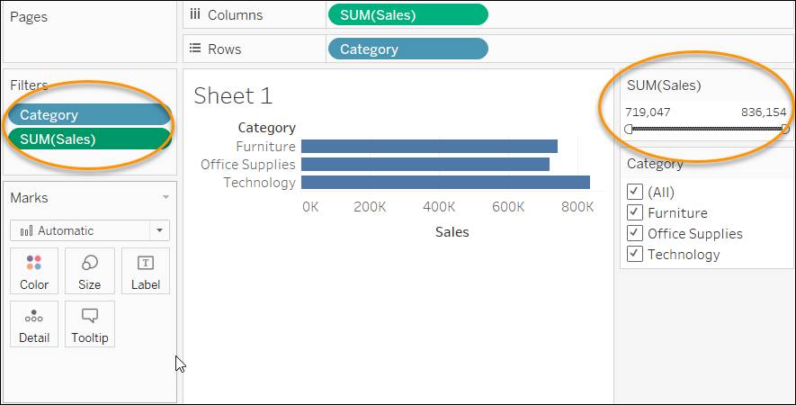Open the Color marks card
Image resolution: width=796 pixels, height=405 pixels.
(34, 271)
